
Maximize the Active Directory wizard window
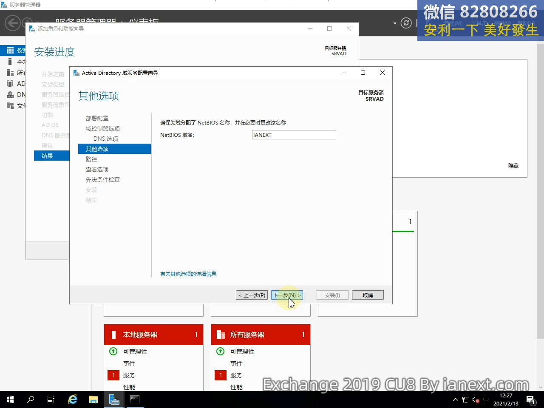[363, 73]
